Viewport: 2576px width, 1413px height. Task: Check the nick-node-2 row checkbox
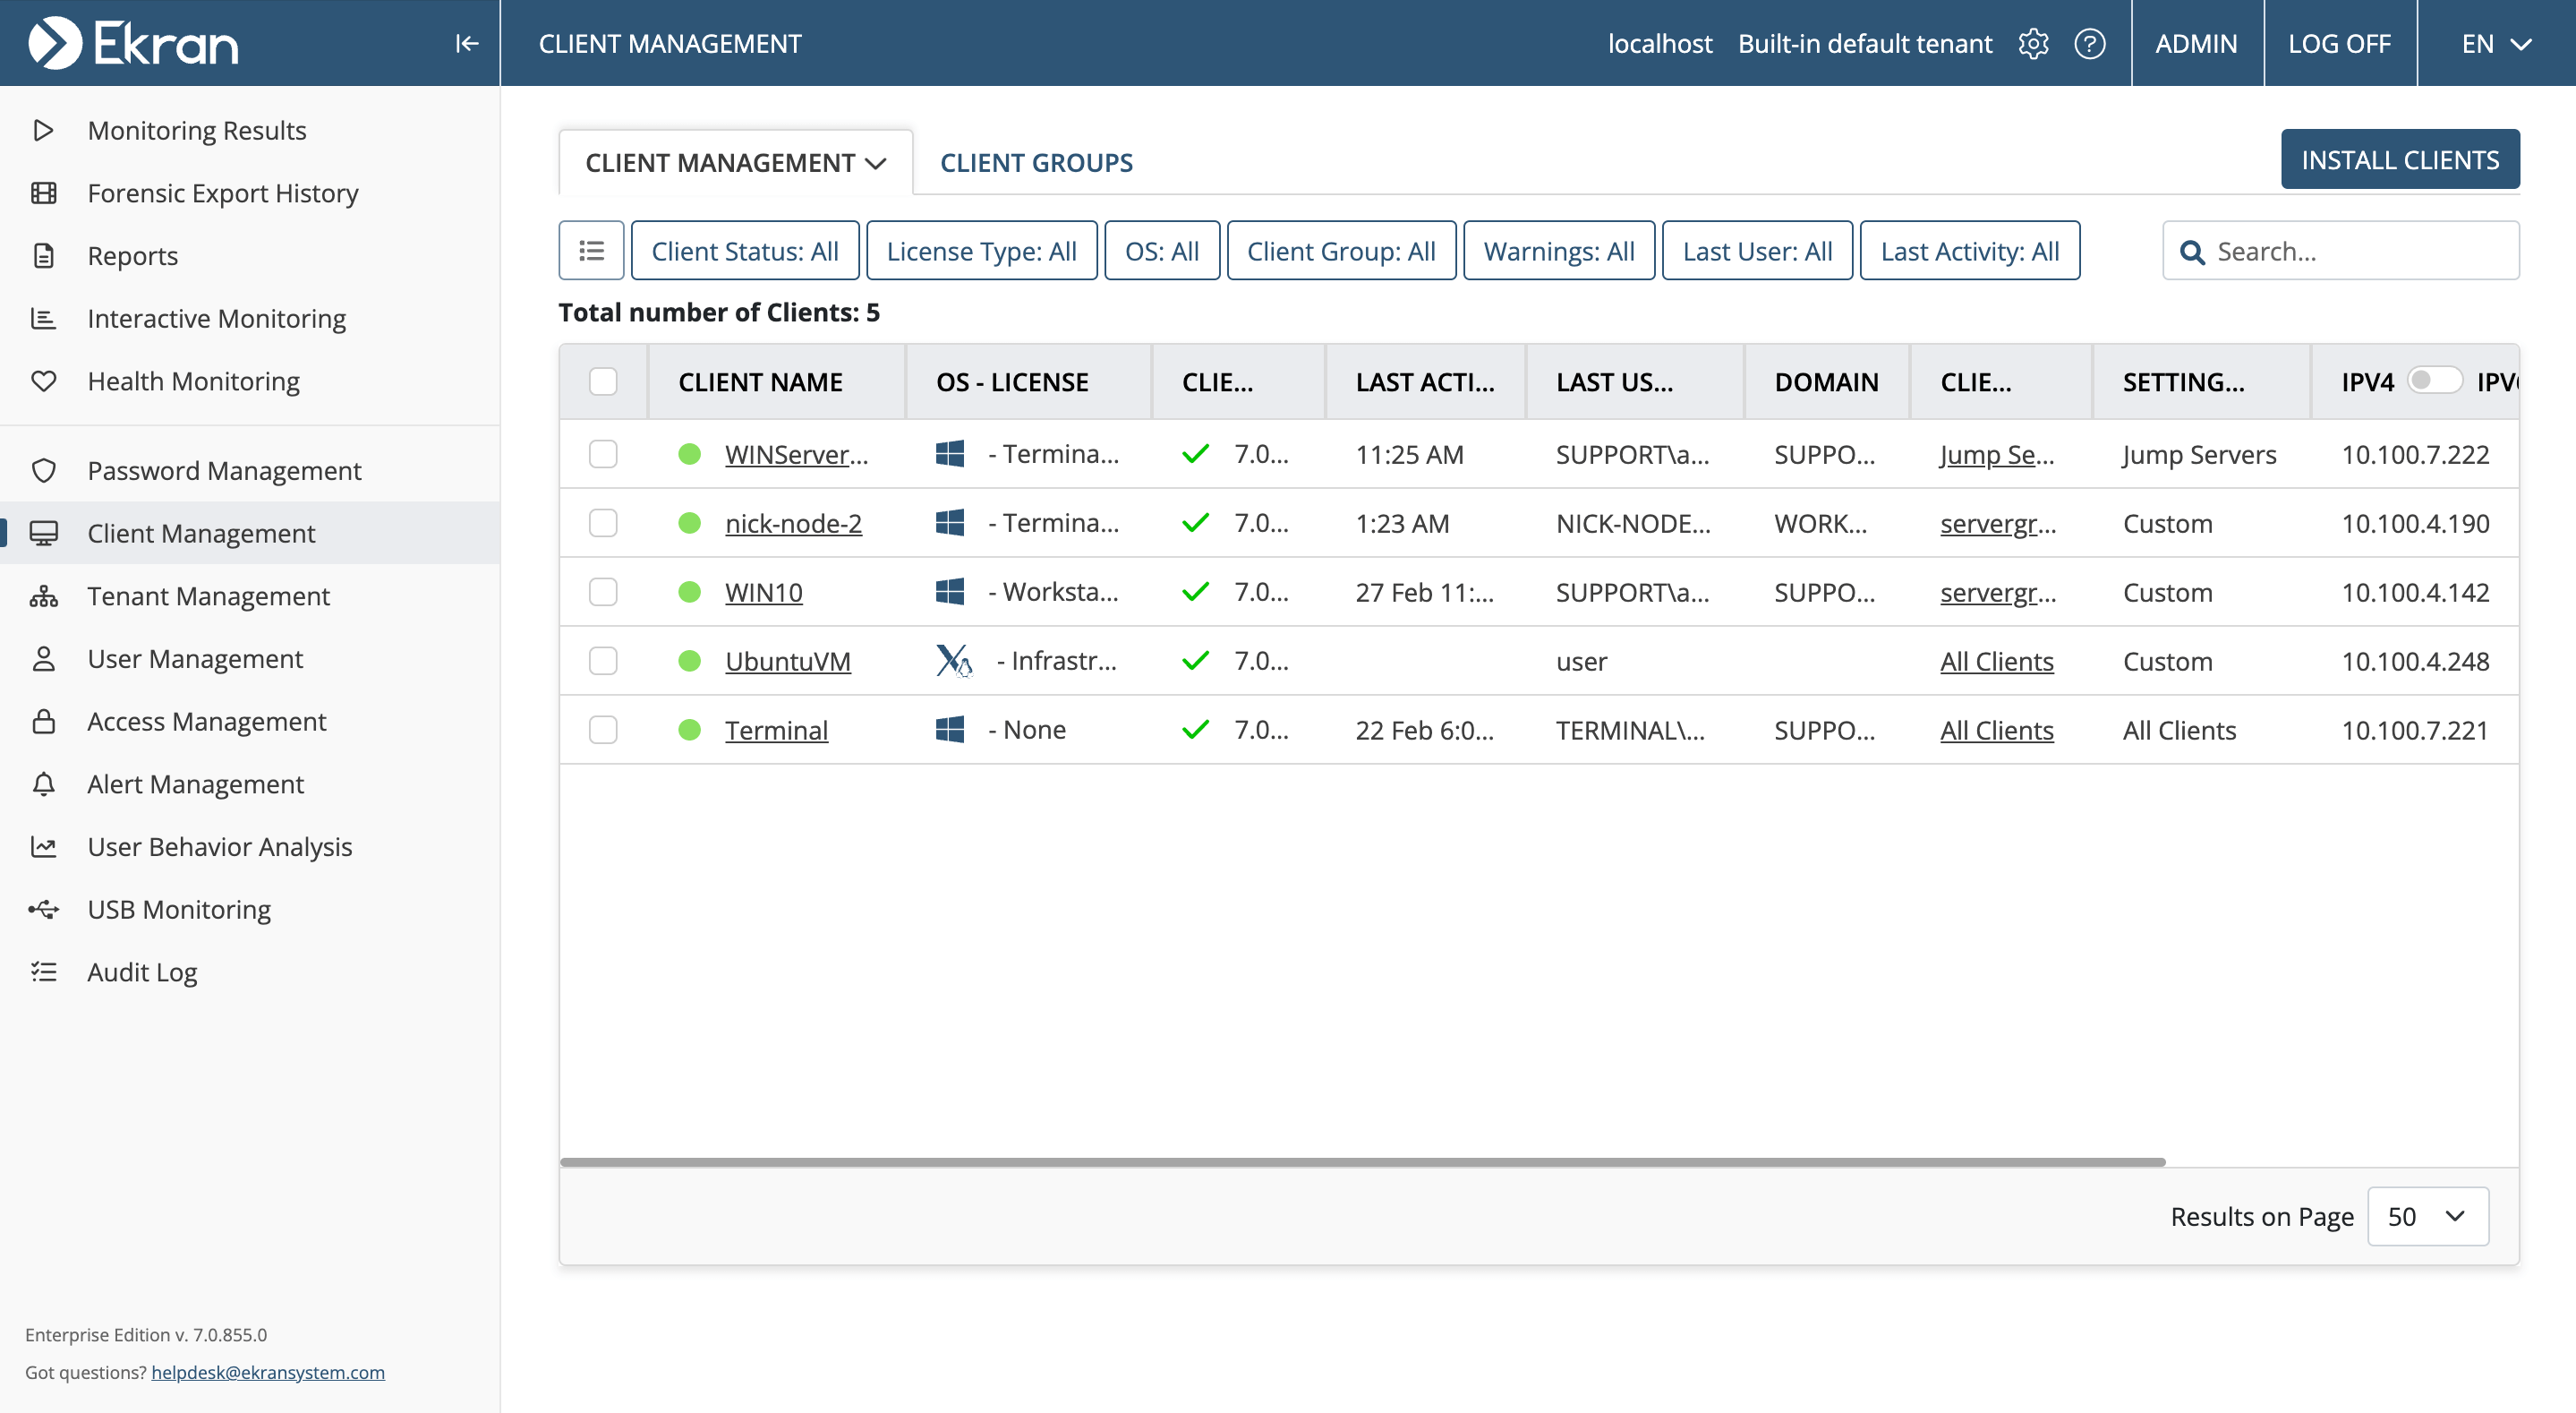(x=603, y=523)
